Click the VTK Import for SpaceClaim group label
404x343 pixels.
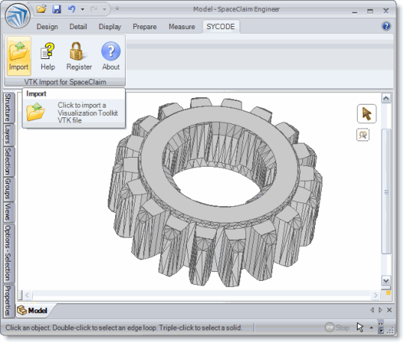click(x=65, y=82)
